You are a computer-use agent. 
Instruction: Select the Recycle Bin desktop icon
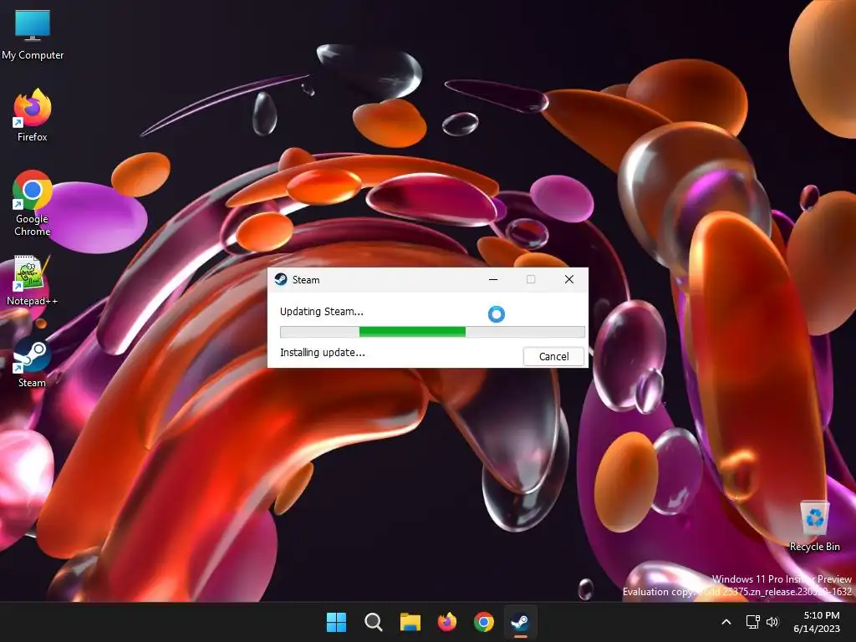pos(814,527)
